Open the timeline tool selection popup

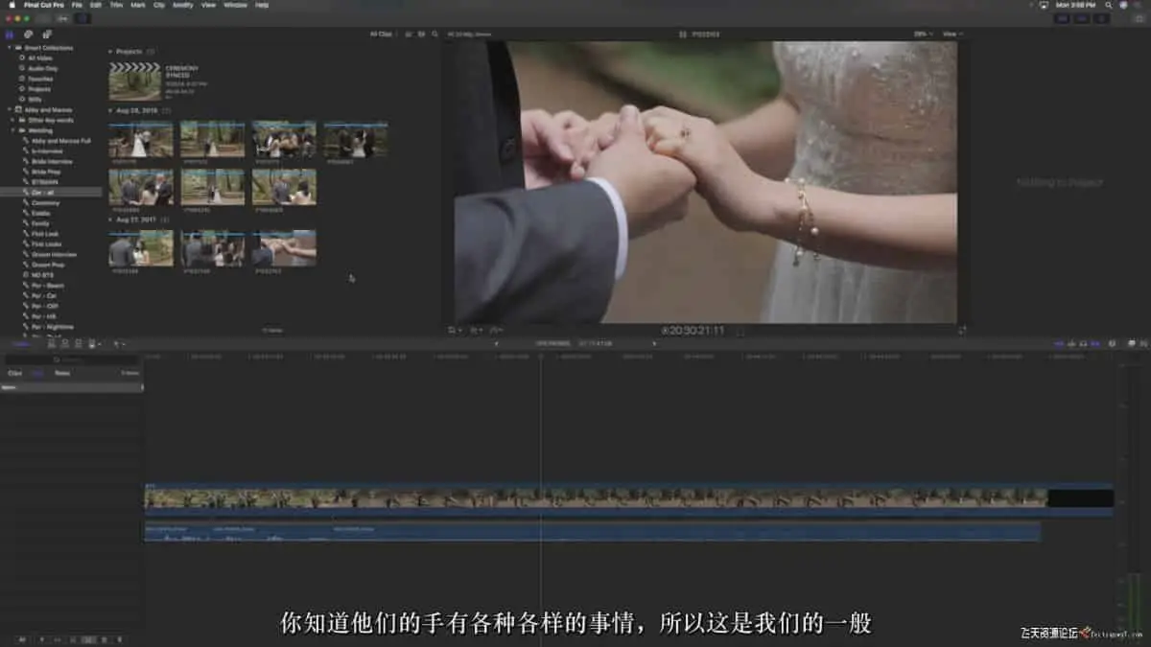click(x=119, y=343)
